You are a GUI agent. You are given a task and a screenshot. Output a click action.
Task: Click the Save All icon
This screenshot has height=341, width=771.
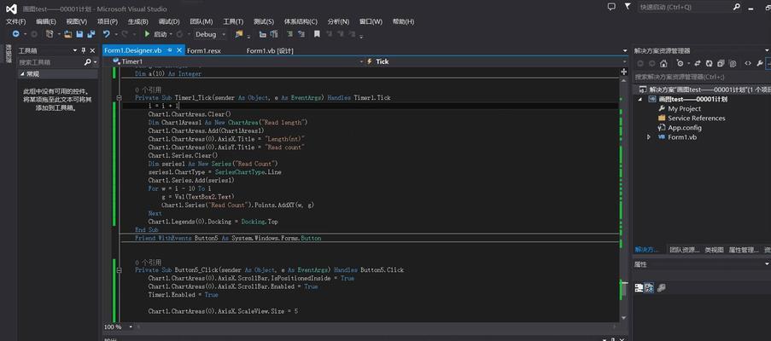point(91,34)
